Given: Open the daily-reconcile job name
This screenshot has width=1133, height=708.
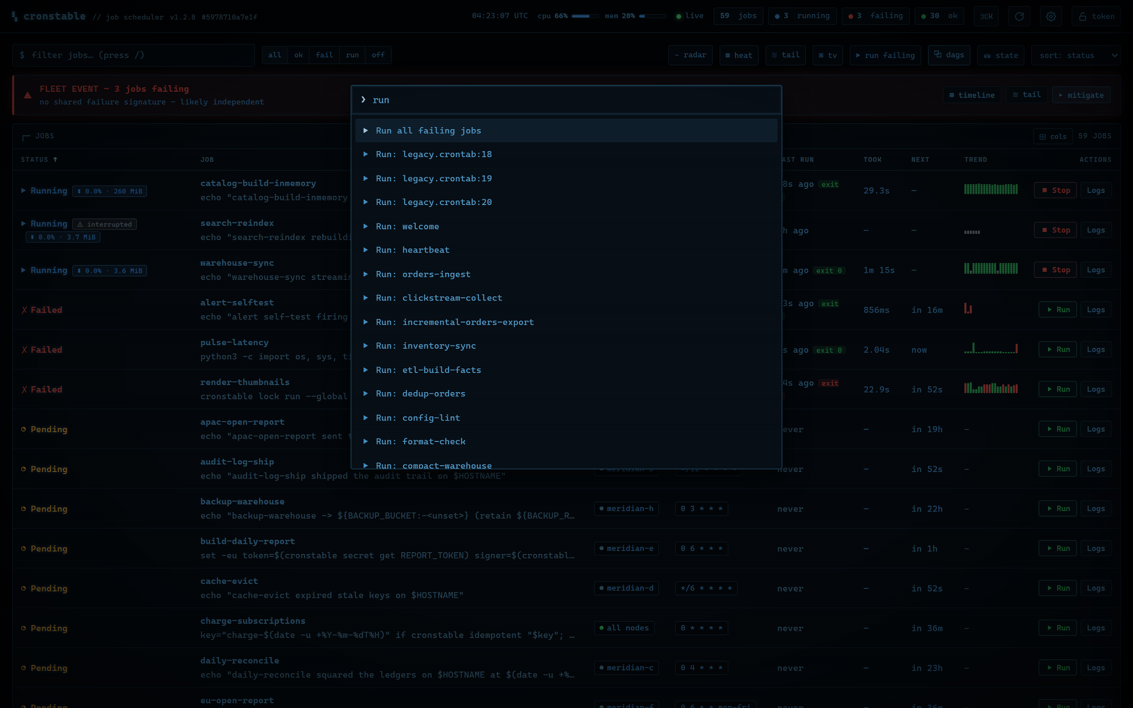Looking at the screenshot, I should 240,661.
